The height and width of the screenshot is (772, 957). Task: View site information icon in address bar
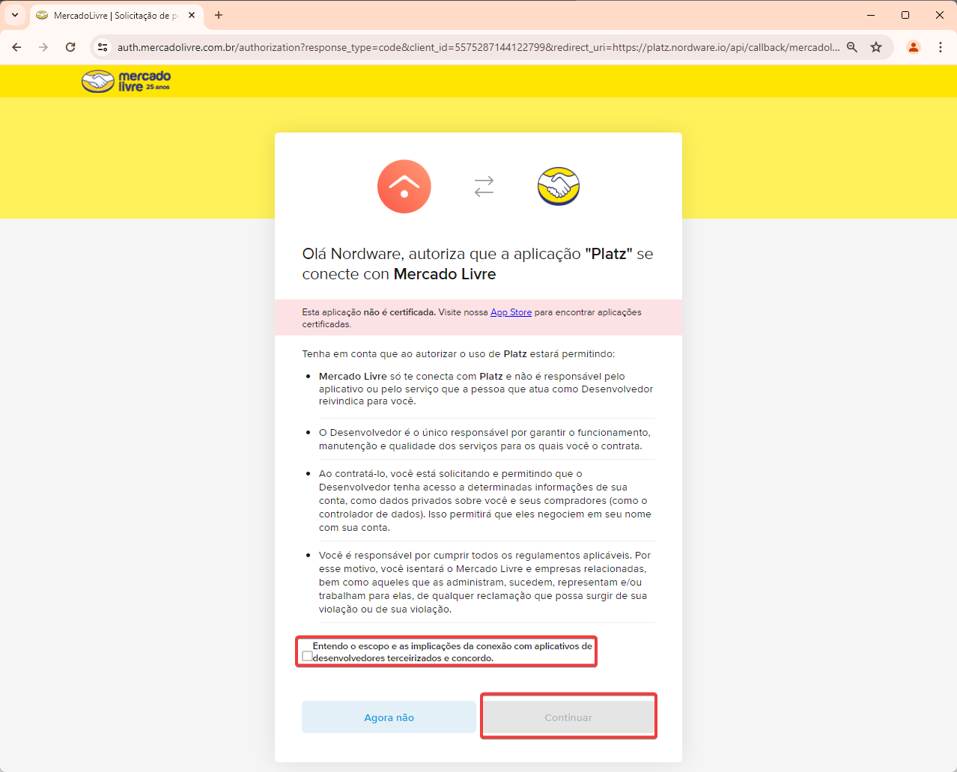click(x=103, y=47)
